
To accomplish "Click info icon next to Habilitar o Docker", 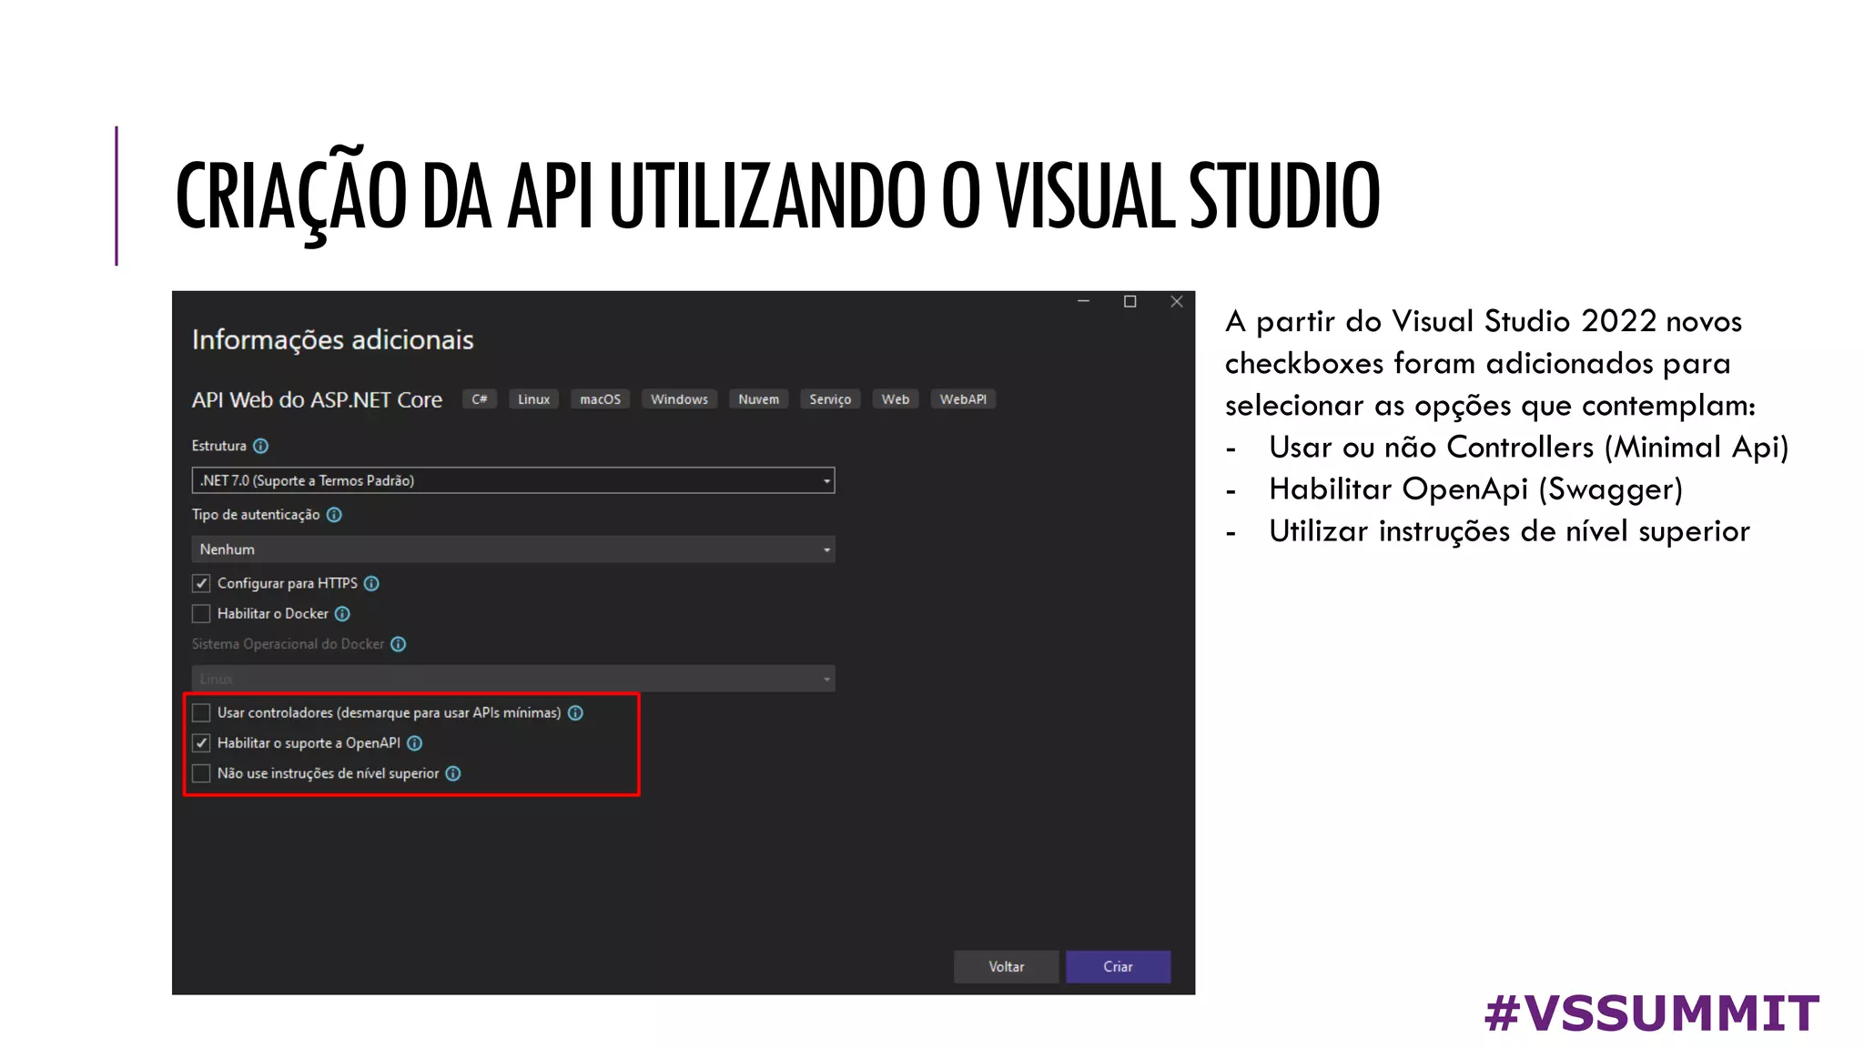I will pyautogui.click(x=342, y=614).
